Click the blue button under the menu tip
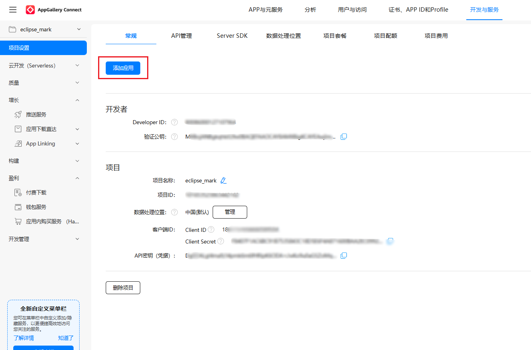This screenshot has height=350, width=531. [43, 348]
